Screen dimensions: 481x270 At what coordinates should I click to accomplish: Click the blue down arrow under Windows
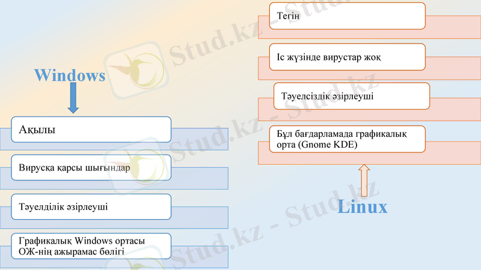pos(73,98)
